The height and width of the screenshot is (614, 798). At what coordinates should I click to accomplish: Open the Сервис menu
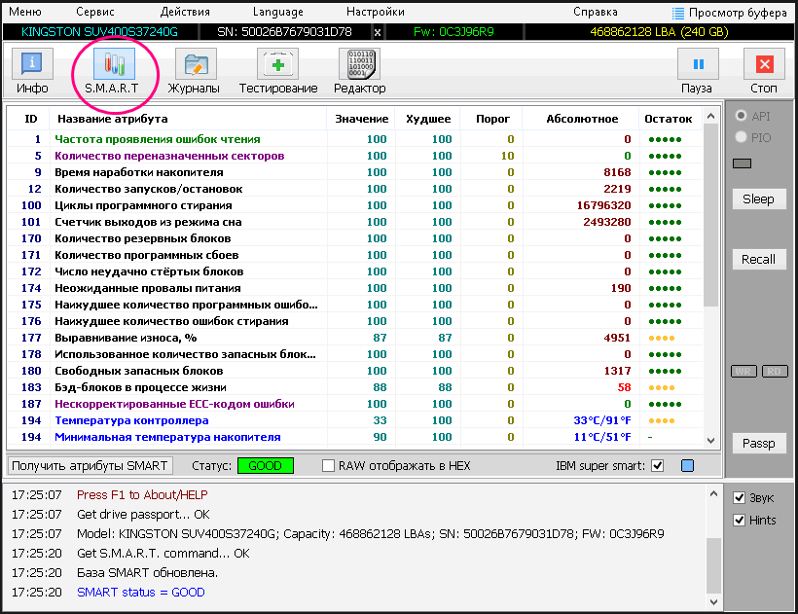click(x=94, y=13)
